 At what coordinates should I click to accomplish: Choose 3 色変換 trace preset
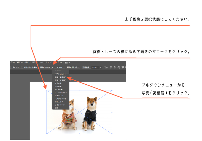tap(60, 84)
